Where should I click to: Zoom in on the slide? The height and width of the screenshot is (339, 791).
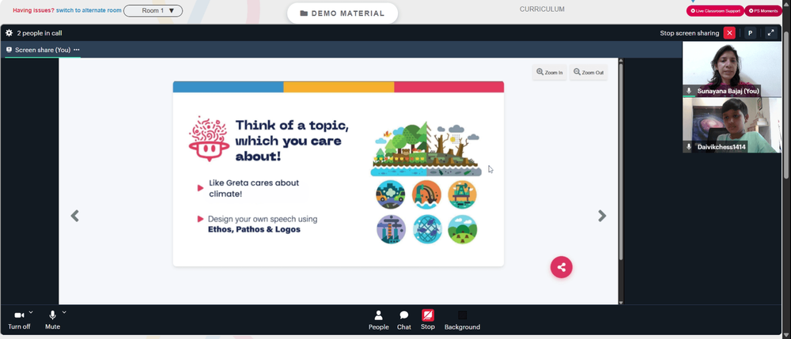point(550,72)
